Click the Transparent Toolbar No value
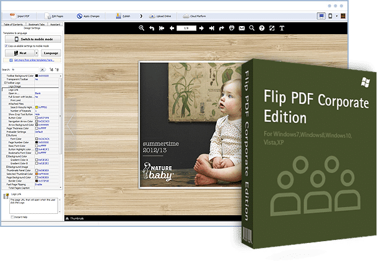This screenshot has height=274, width=379. click(37, 79)
